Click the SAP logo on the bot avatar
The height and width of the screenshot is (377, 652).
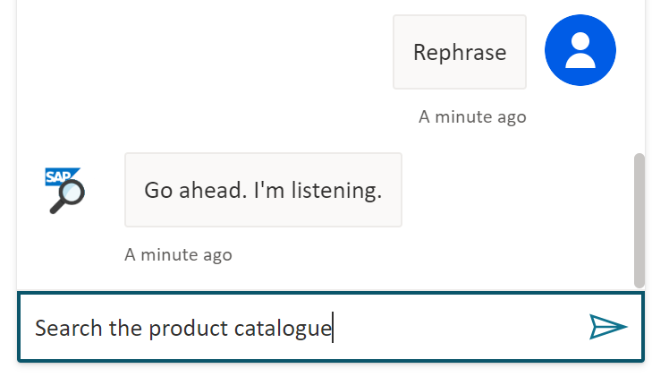point(60,176)
